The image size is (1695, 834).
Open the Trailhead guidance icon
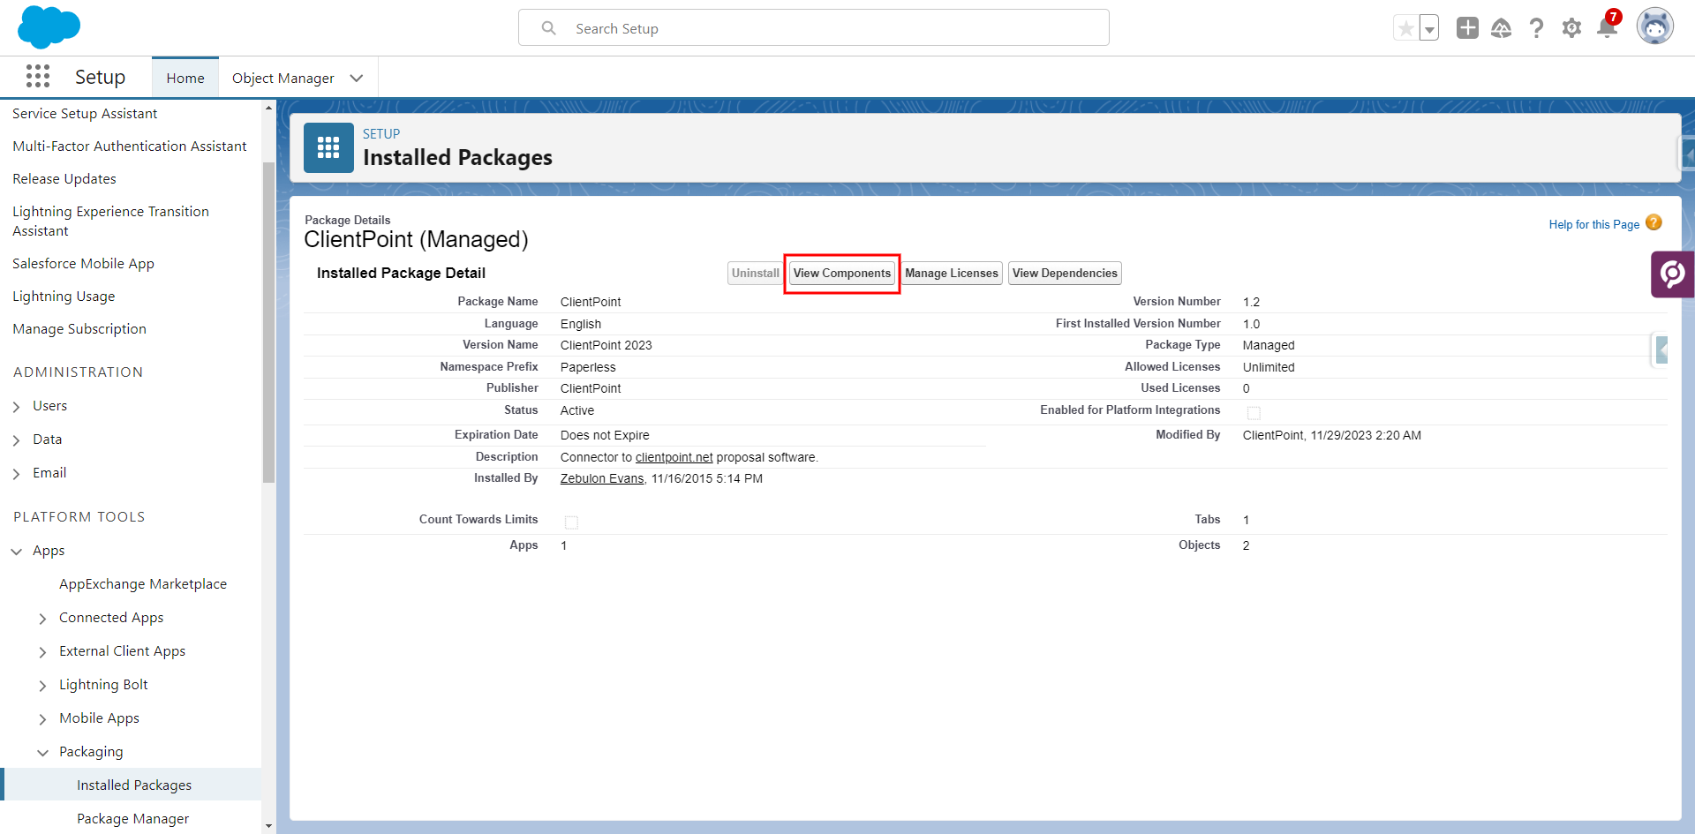1501,28
